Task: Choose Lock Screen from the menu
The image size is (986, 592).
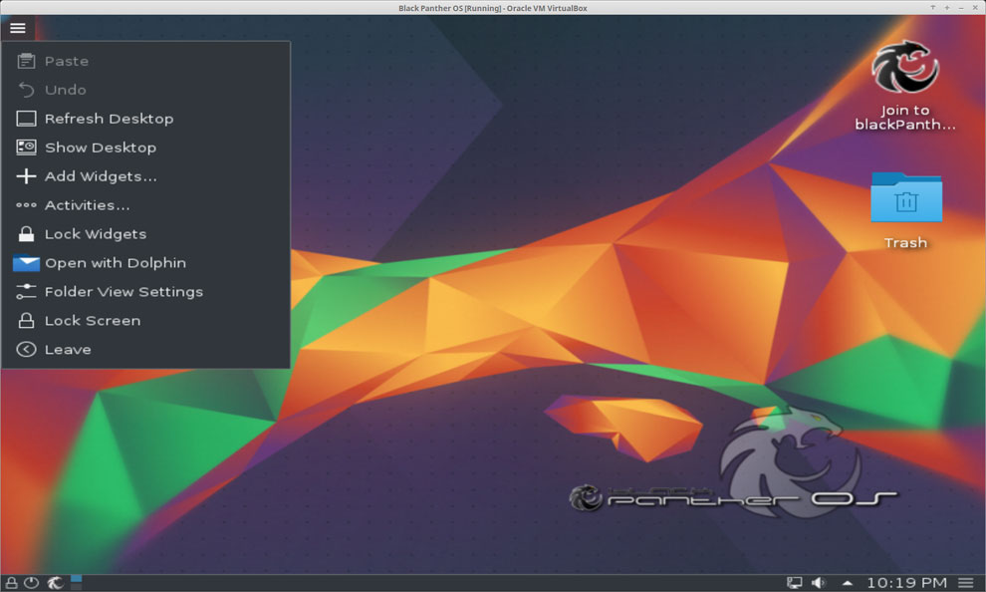Action: (x=145, y=322)
